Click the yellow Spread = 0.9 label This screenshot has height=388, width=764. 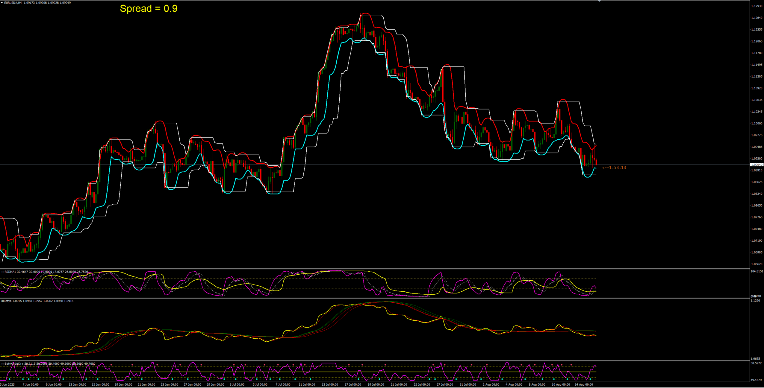[x=149, y=8]
